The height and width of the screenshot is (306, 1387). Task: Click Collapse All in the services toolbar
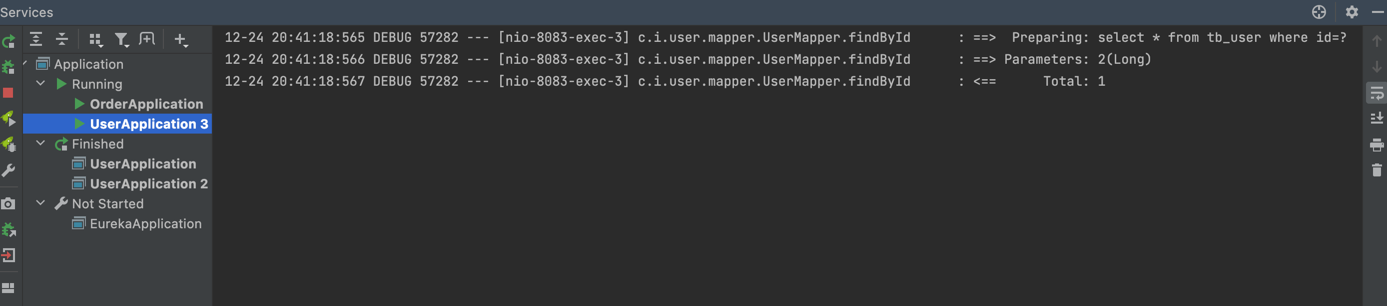(x=62, y=39)
